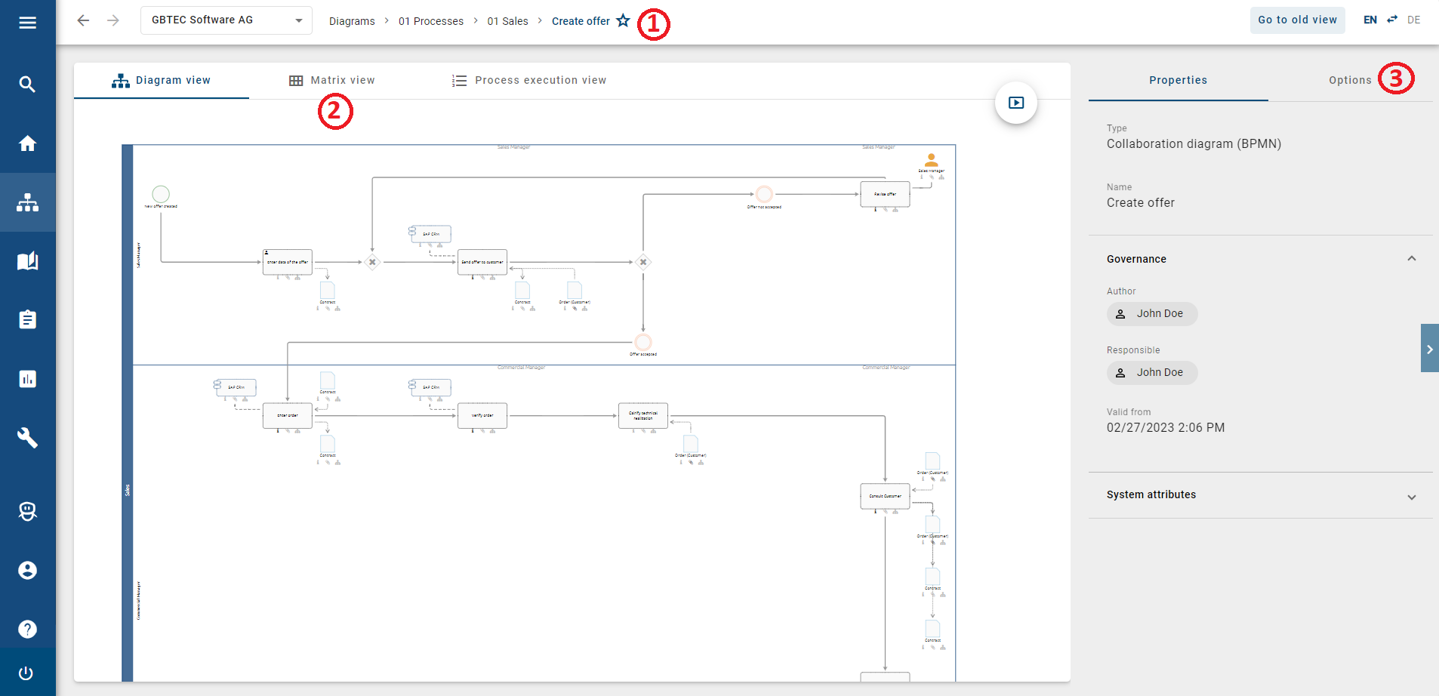Click the John Doe author chip

click(x=1151, y=313)
